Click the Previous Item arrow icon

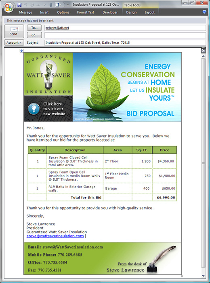pyautogui.click(x=39, y=5)
